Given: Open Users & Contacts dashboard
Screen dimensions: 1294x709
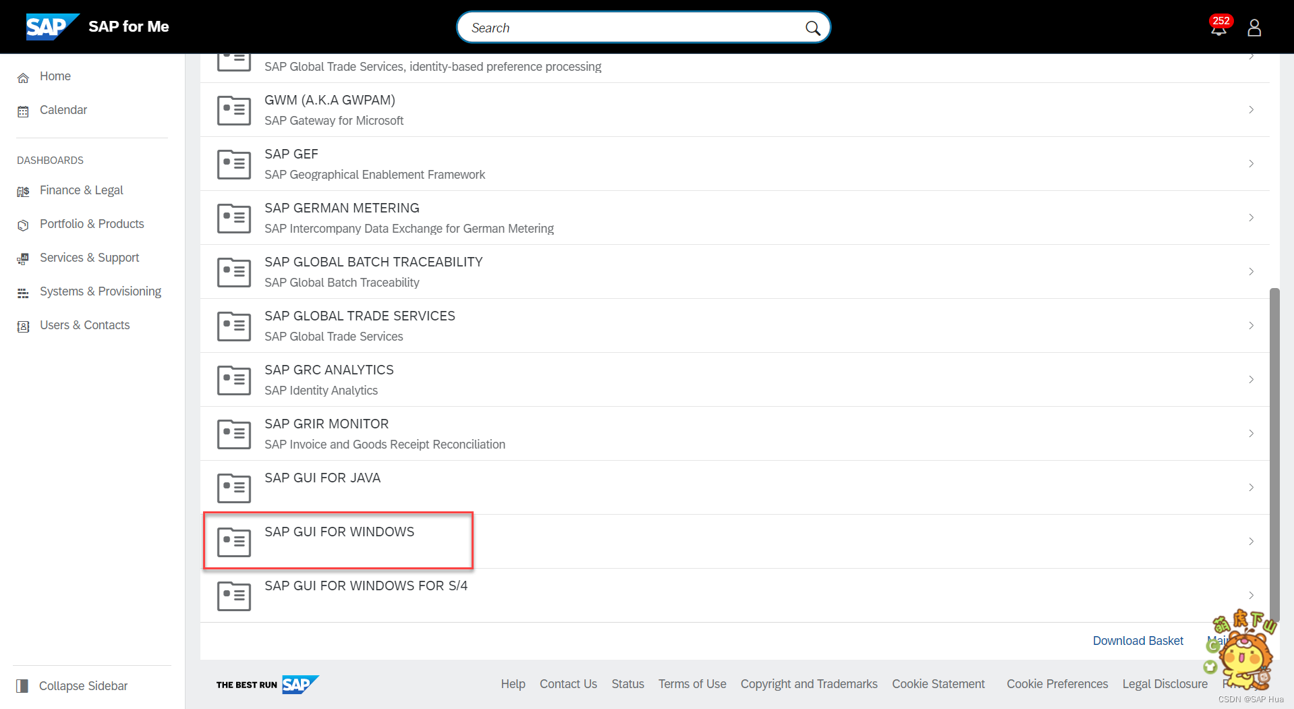Looking at the screenshot, I should [x=85, y=325].
